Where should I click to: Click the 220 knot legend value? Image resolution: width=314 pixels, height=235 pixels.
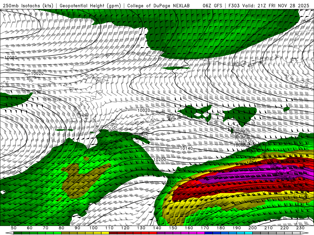284,228
